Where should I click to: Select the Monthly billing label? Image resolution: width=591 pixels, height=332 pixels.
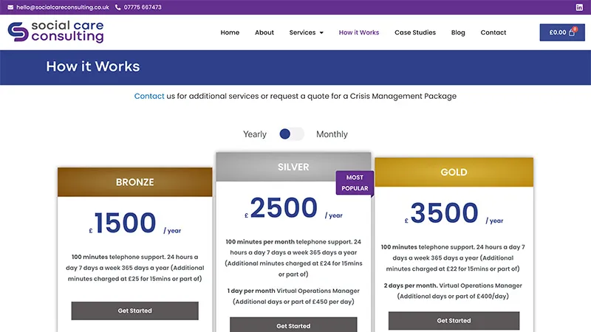tap(332, 134)
